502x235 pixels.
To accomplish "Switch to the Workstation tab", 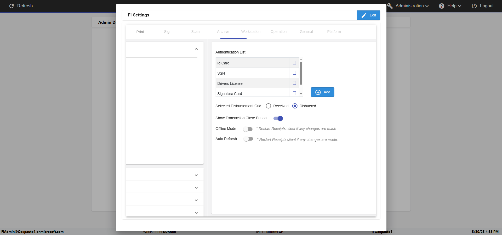I will point(251,32).
